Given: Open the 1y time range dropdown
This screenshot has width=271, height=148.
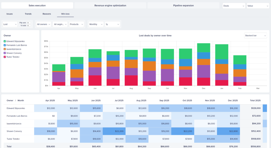Looking at the screenshot, I should [x=112, y=24].
